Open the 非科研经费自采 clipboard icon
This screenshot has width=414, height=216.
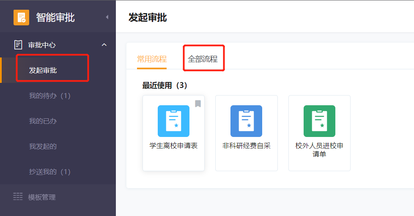click(x=246, y=121)
